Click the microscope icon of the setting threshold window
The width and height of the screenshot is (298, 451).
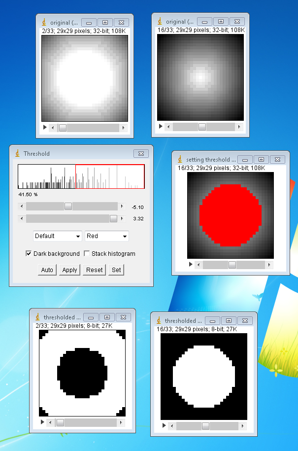[180, 160]
